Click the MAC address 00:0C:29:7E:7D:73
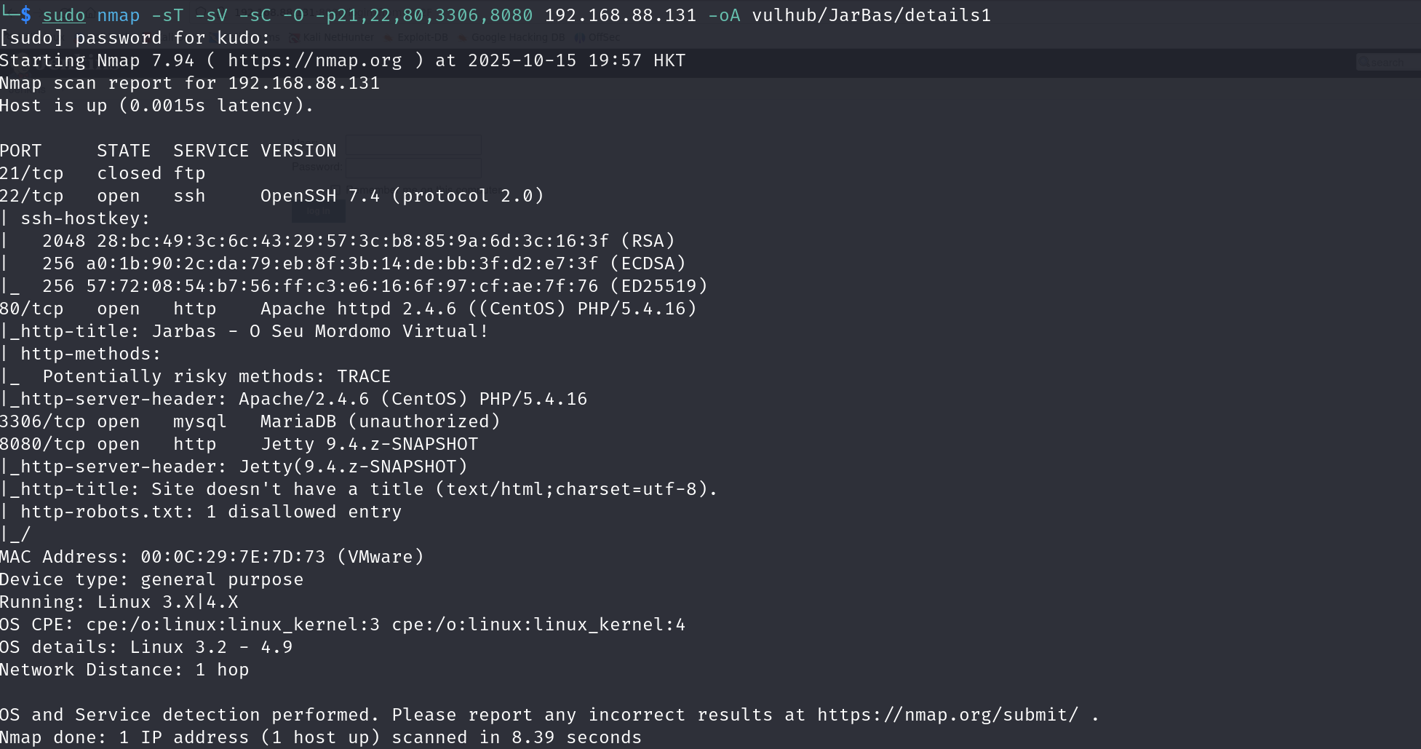Screen dimensions: 1421x749 [233, 557]
